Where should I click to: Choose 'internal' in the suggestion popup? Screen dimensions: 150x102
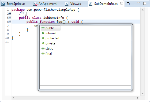[51, 33]
